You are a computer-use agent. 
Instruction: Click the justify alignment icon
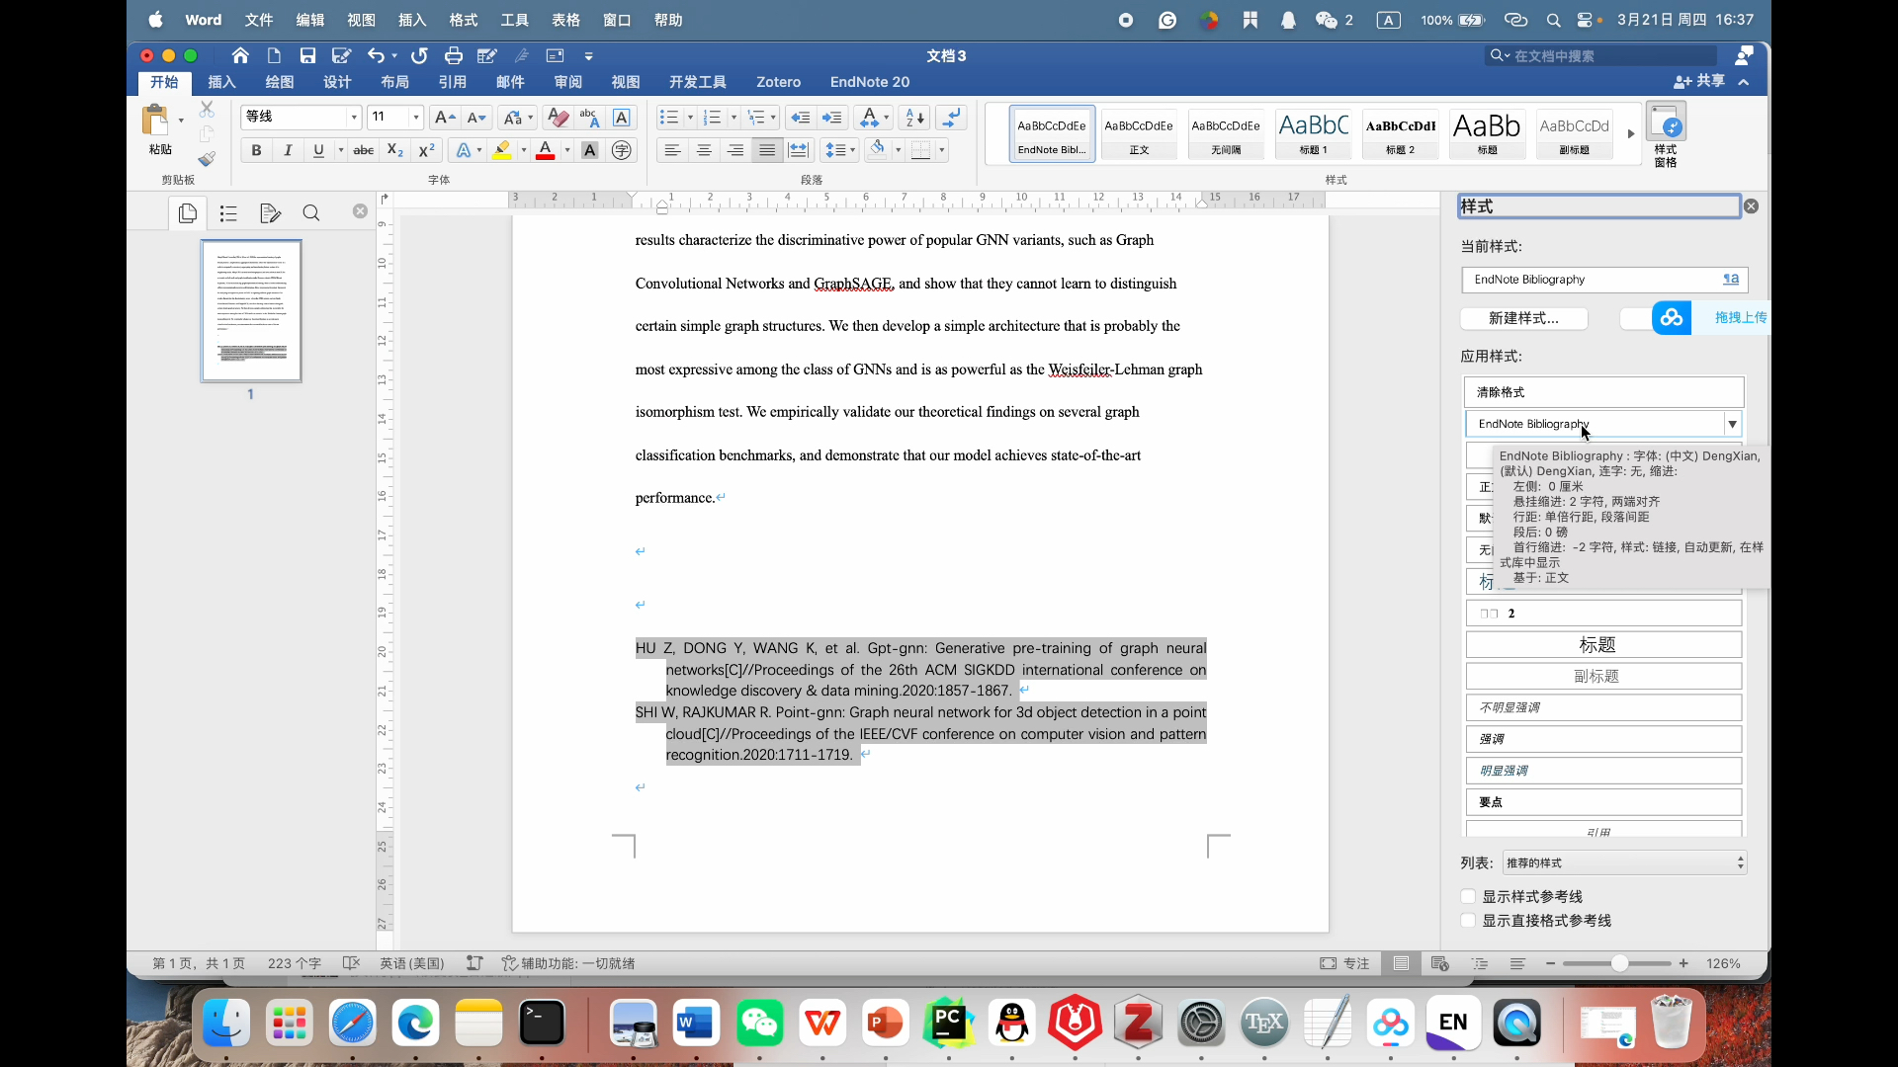[x=767, y=150]
